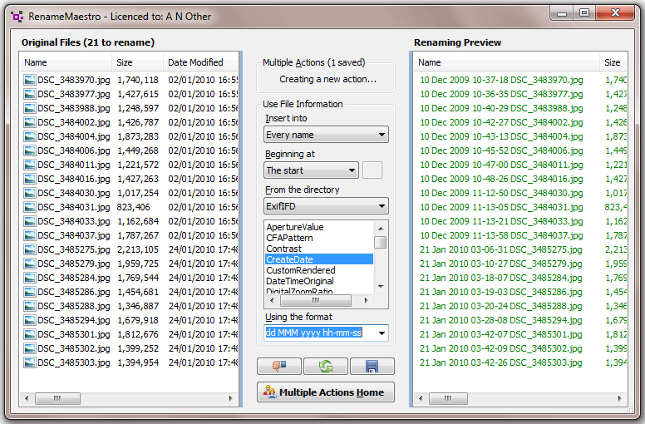The width and height of the screenshot is (645, 424).
Task: Click the floppy disk save action button
Action: 372,366
